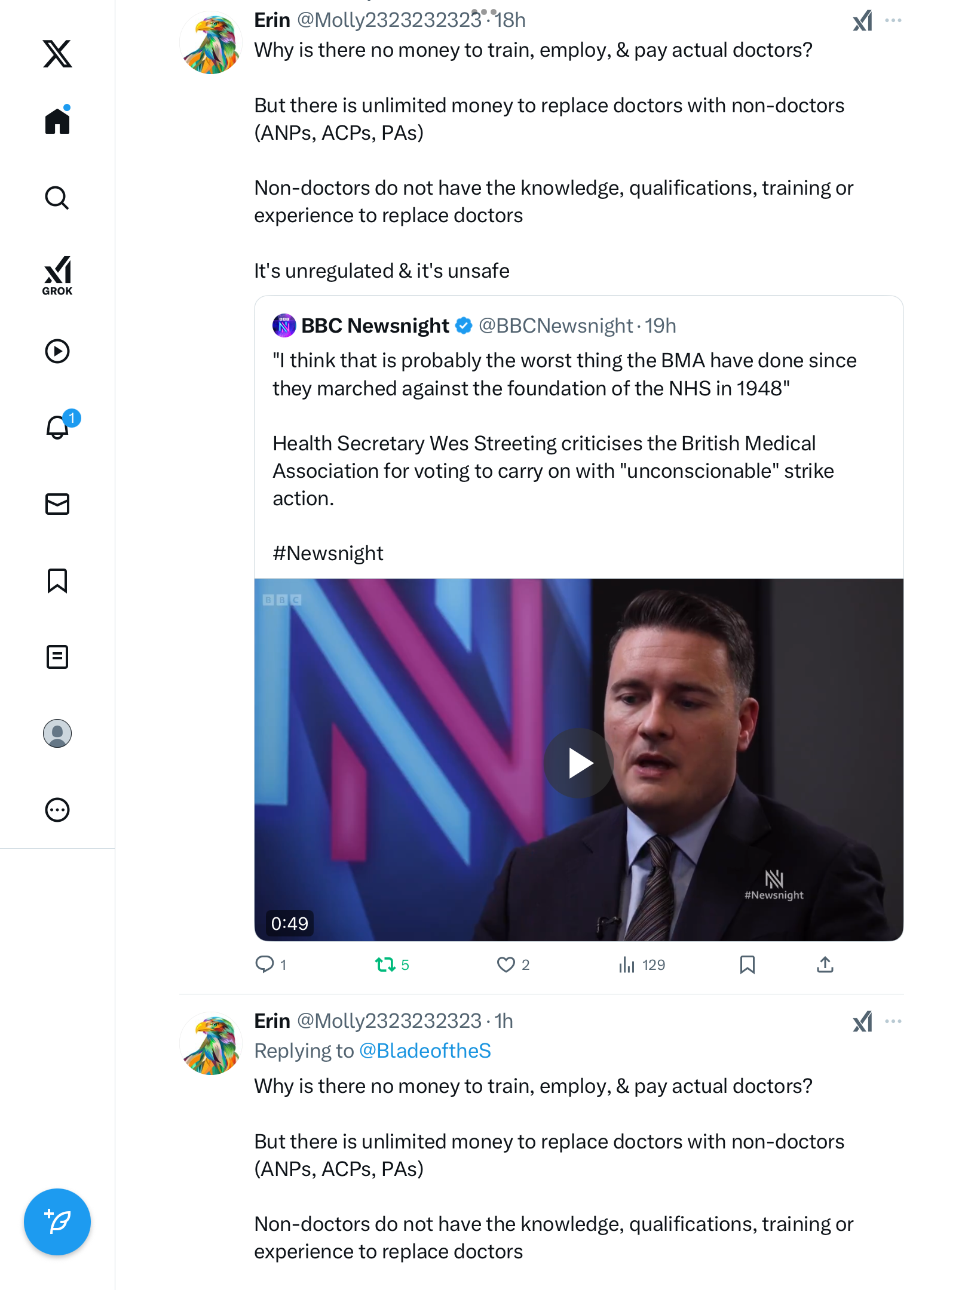This screenshot has height=1290, width=968.
Task: Go to the Home timeline
Action: [57, 121]
